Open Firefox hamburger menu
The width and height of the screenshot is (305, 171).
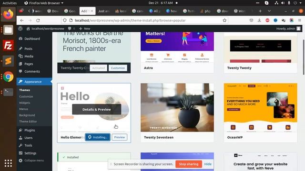click(x=300, y=20)
